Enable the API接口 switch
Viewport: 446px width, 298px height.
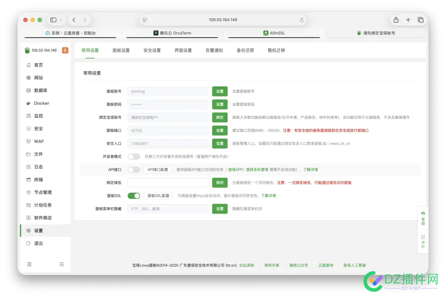[x=134, y=169]
